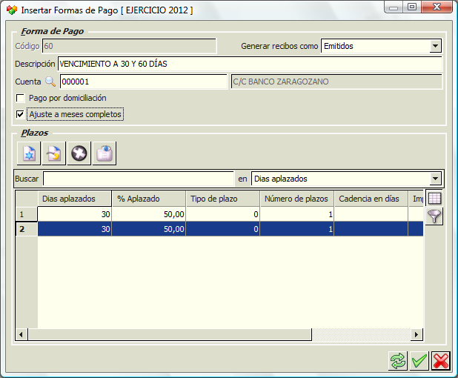This screenshot has width=458, height=378.
Task: Open account search magnifier next to Cuenta
Action: [x=50, y=82]
